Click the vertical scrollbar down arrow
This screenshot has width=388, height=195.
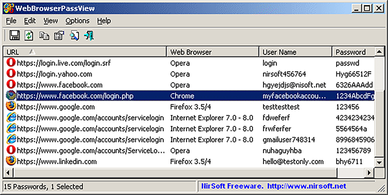click(379, 162)
